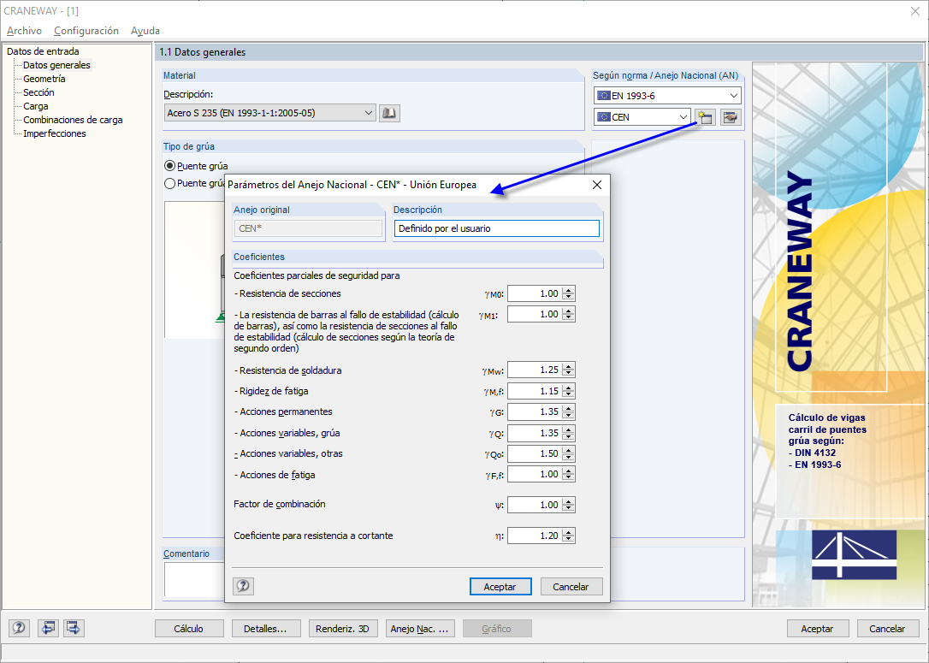Click the η shear coefficient field
The image size is (929, 663).
(x=535, y=536)
